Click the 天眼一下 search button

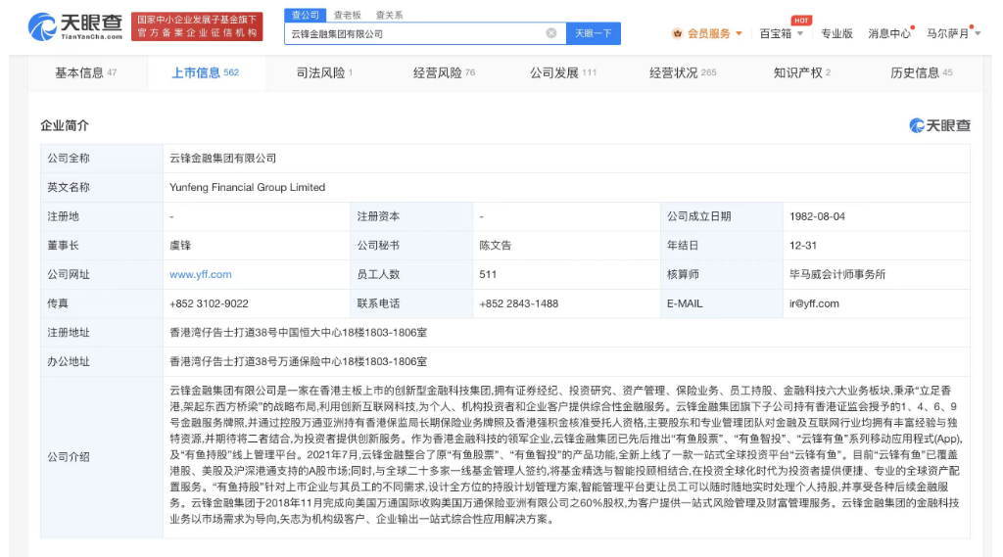point(593,33)
